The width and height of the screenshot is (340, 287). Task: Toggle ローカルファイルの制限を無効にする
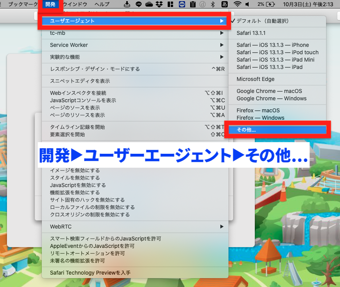pos(135,207)
